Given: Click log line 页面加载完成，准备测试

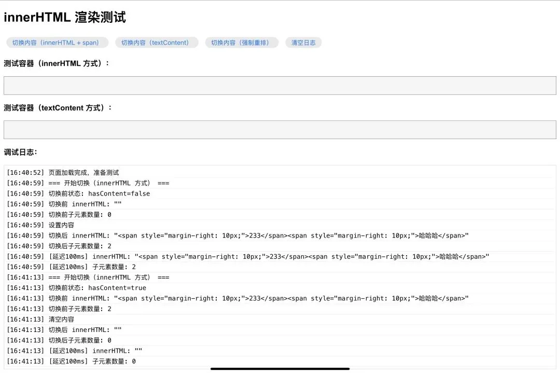Looking at the screenshot, I should (280, 173).
